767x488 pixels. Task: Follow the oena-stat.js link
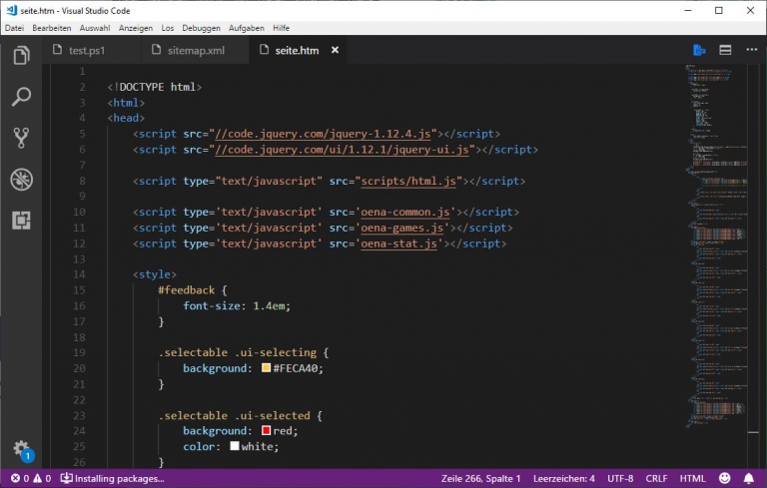(x=398, y=244)
